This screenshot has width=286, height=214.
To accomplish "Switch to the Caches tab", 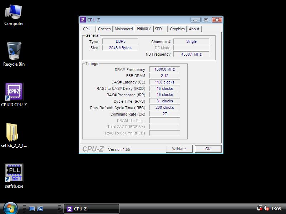I will point(104,29).
